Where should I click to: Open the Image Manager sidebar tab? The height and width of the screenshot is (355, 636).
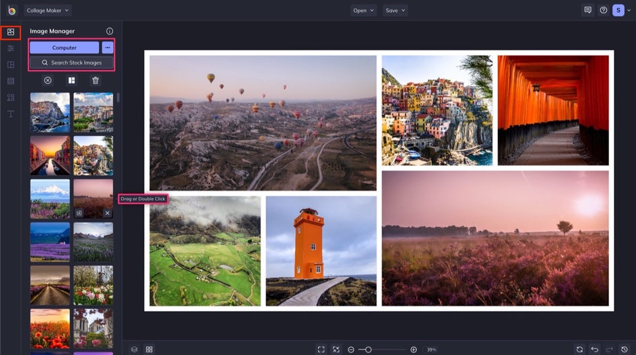(x=11, y=32)
